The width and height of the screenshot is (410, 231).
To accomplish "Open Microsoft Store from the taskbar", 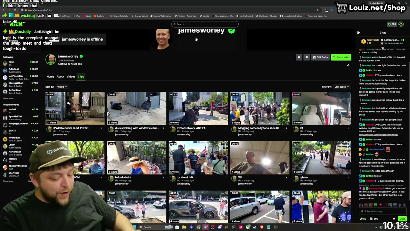I will 177,227.
